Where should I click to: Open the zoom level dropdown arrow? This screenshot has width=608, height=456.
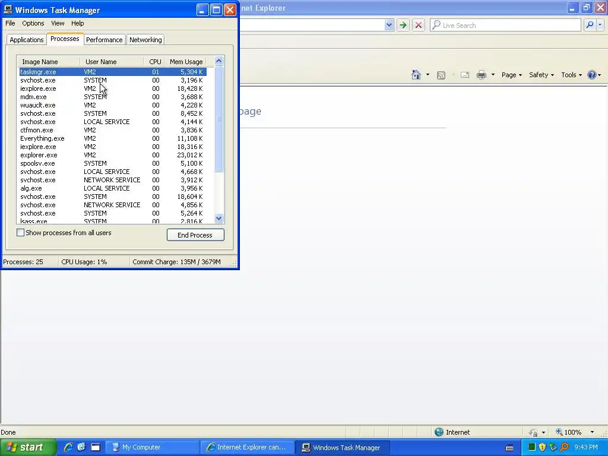592,432
